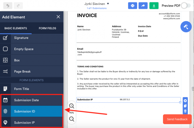Click the 98.207.3.2 IP value
Image resolution: width=194 pixels, height=128 pixels.
(125, 99)
